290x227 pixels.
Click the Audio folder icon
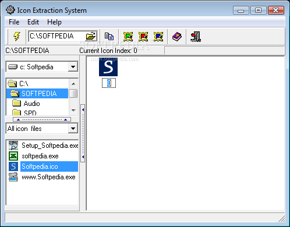pyautogui.click(x=16, y=103)
